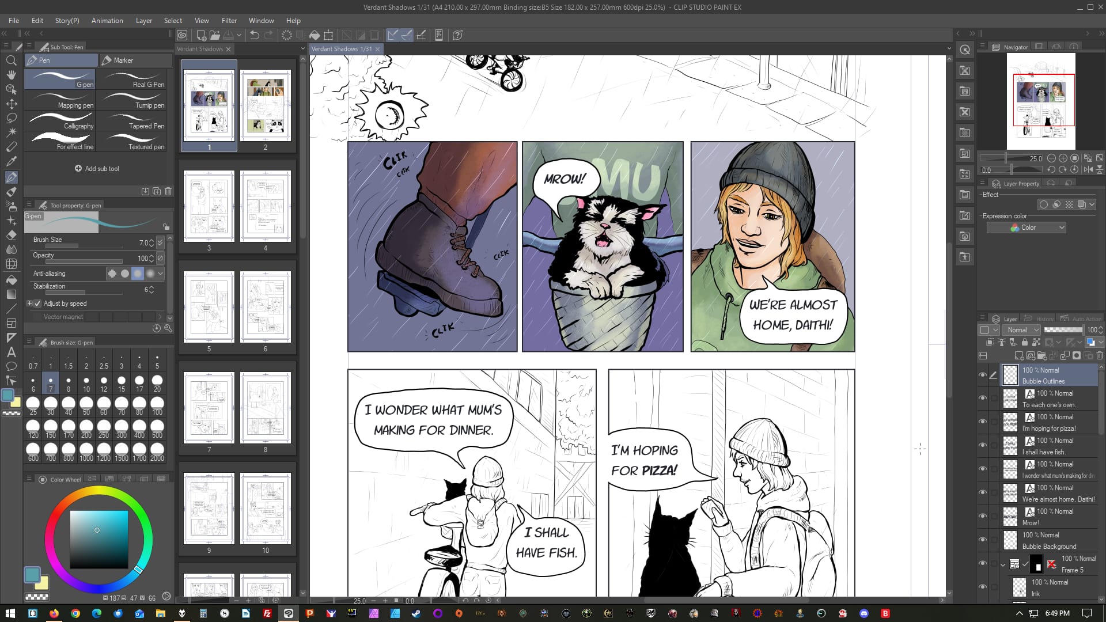
Task: Select the Eraser tool in the toolbar
Action: pos(11,235)
